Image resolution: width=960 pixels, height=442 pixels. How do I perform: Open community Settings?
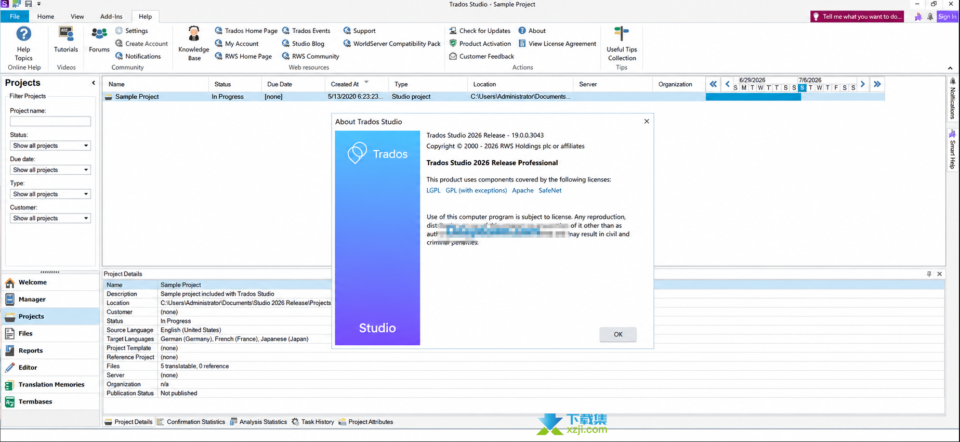131,31
